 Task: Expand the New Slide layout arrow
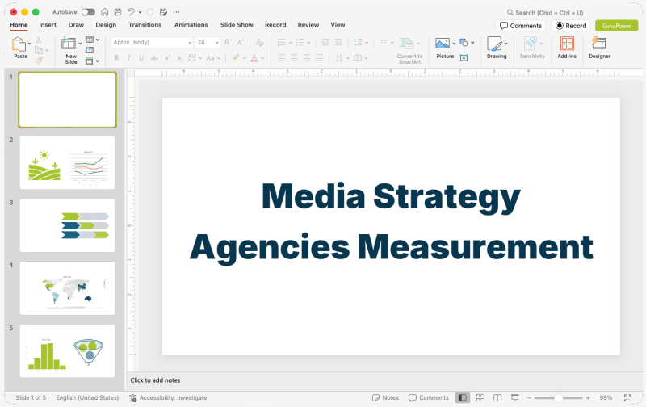coord(80,44)
